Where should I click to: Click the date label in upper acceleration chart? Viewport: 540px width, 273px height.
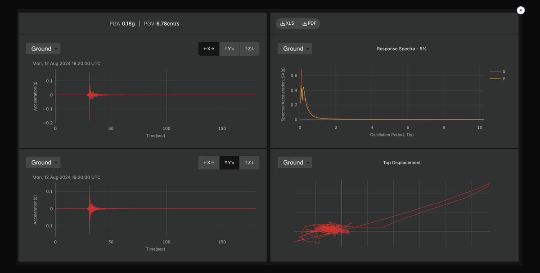click(x=67, y=63)
